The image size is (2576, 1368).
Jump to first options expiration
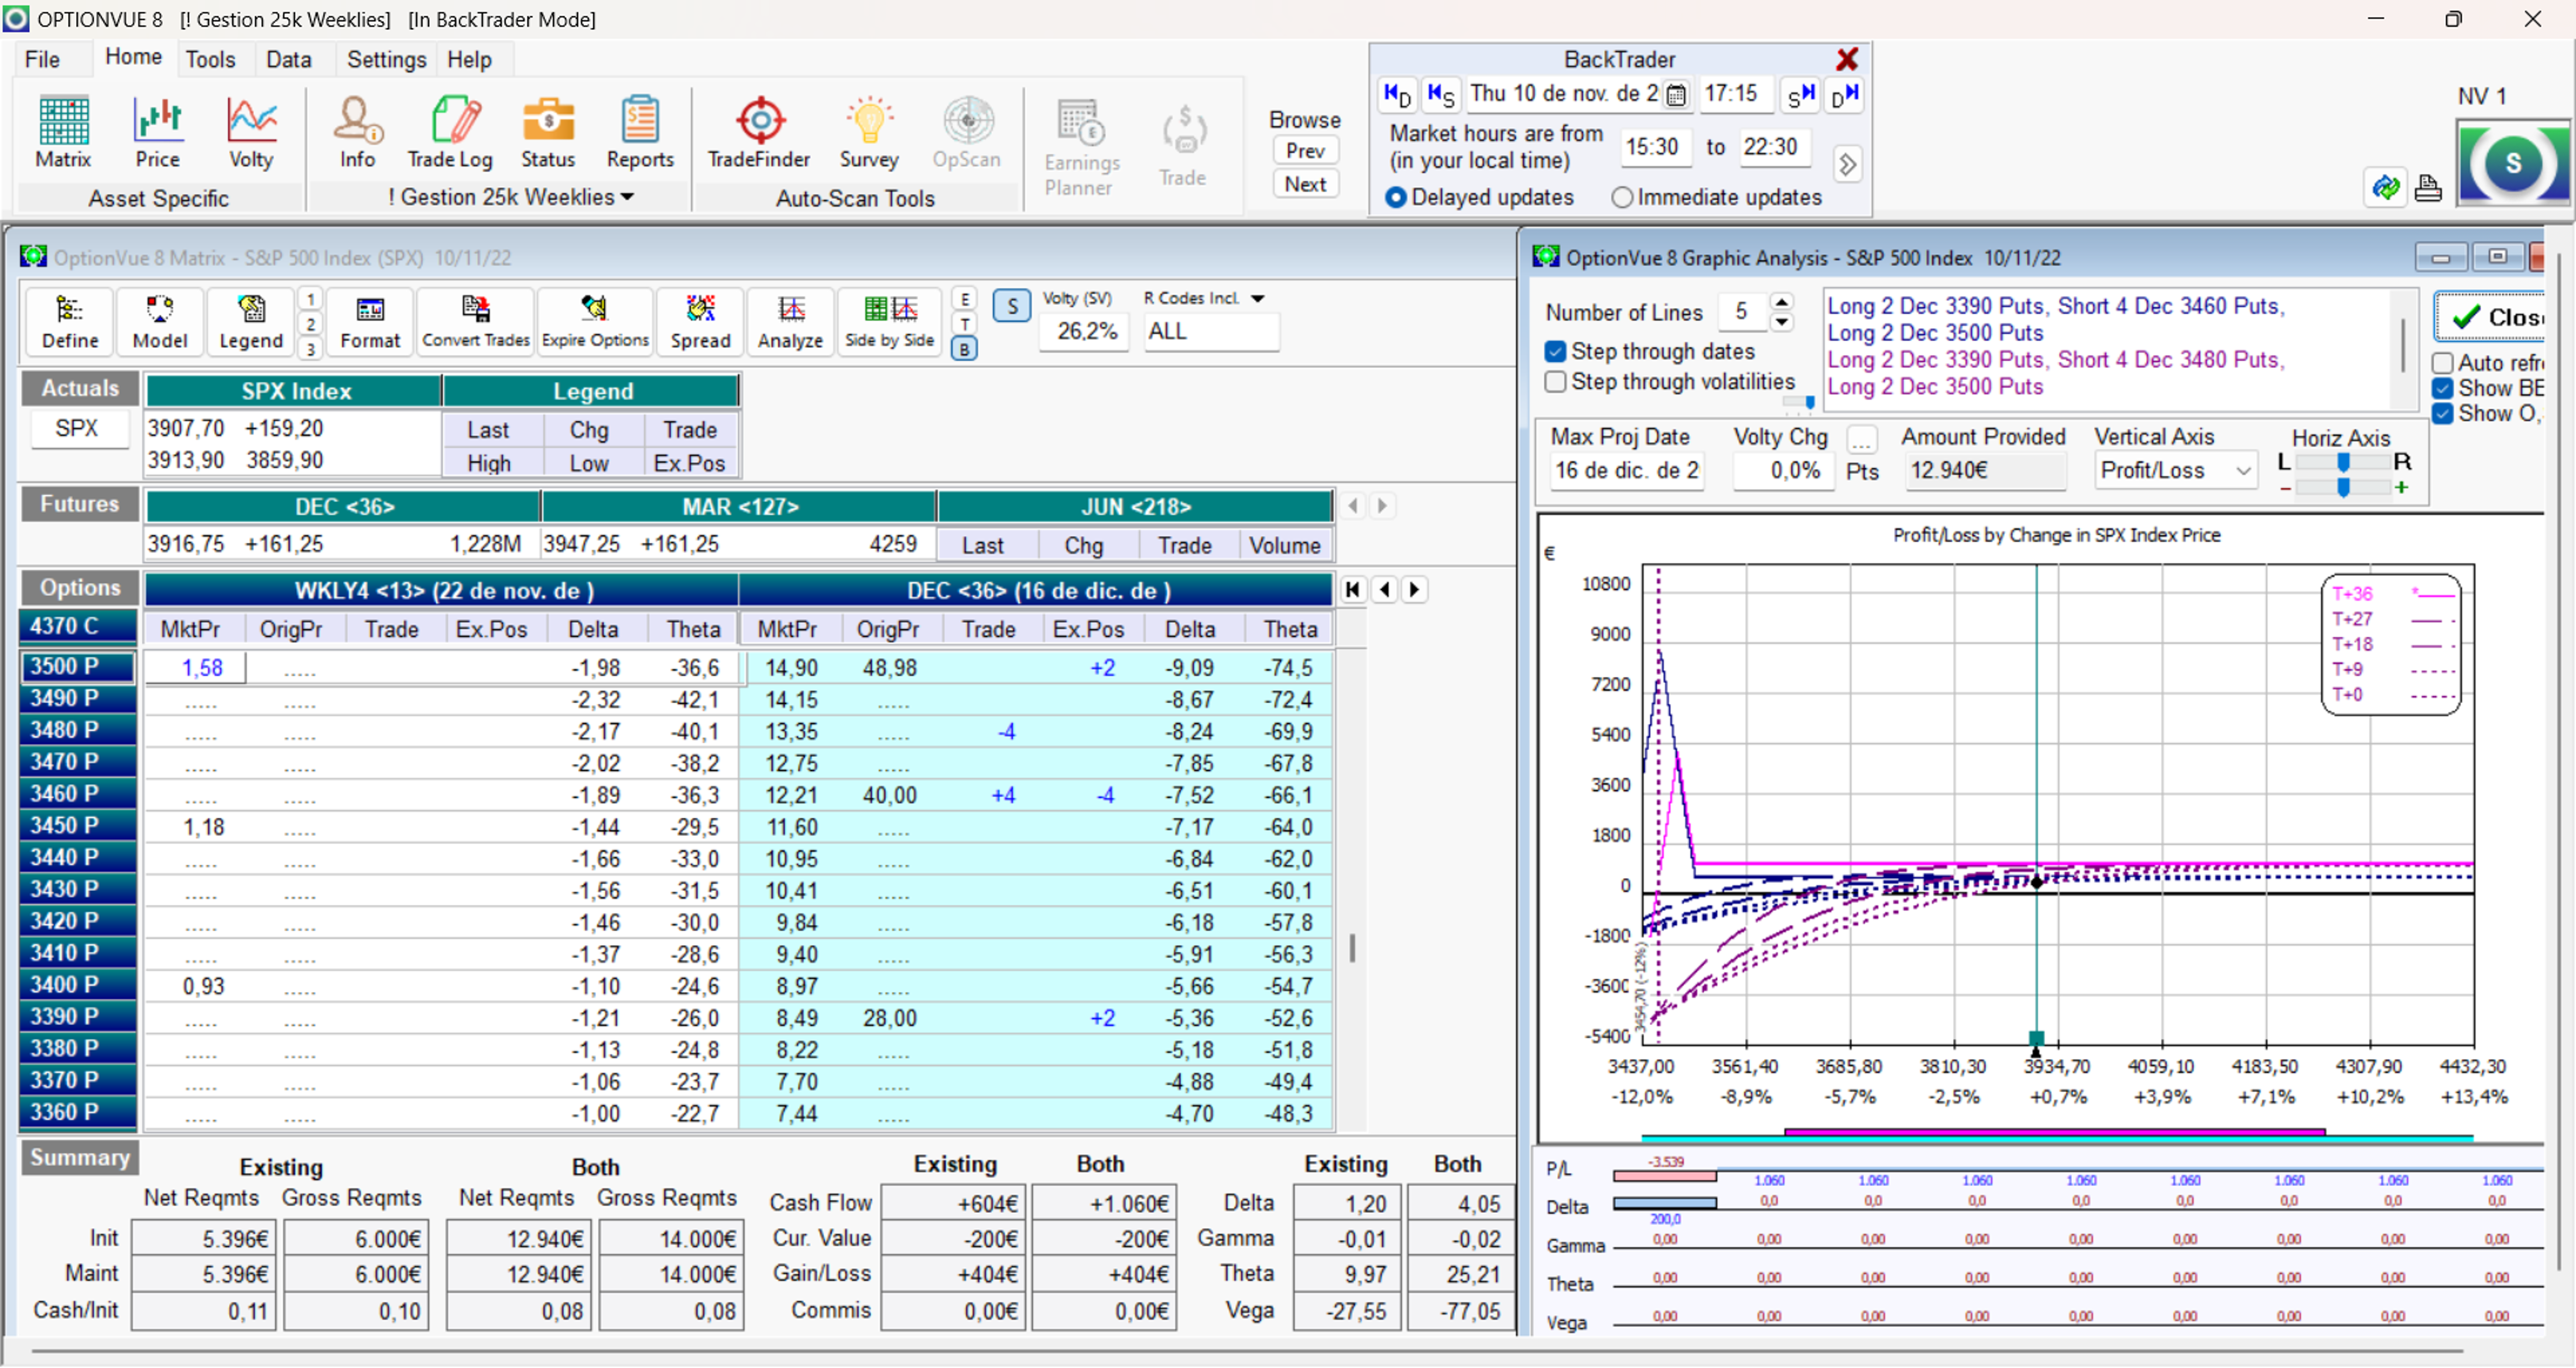click(x=1352, y=590)
